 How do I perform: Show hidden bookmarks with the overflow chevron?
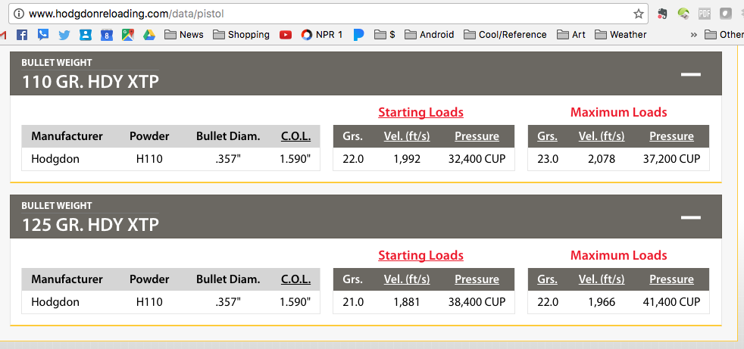point(693,35)
